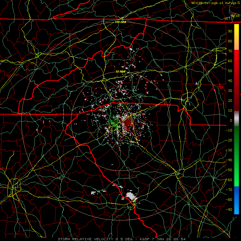Viewport: 241px width, 241px height.
Task: Select the 50 value on velocity scale
Action: click(x=230, y=71)
